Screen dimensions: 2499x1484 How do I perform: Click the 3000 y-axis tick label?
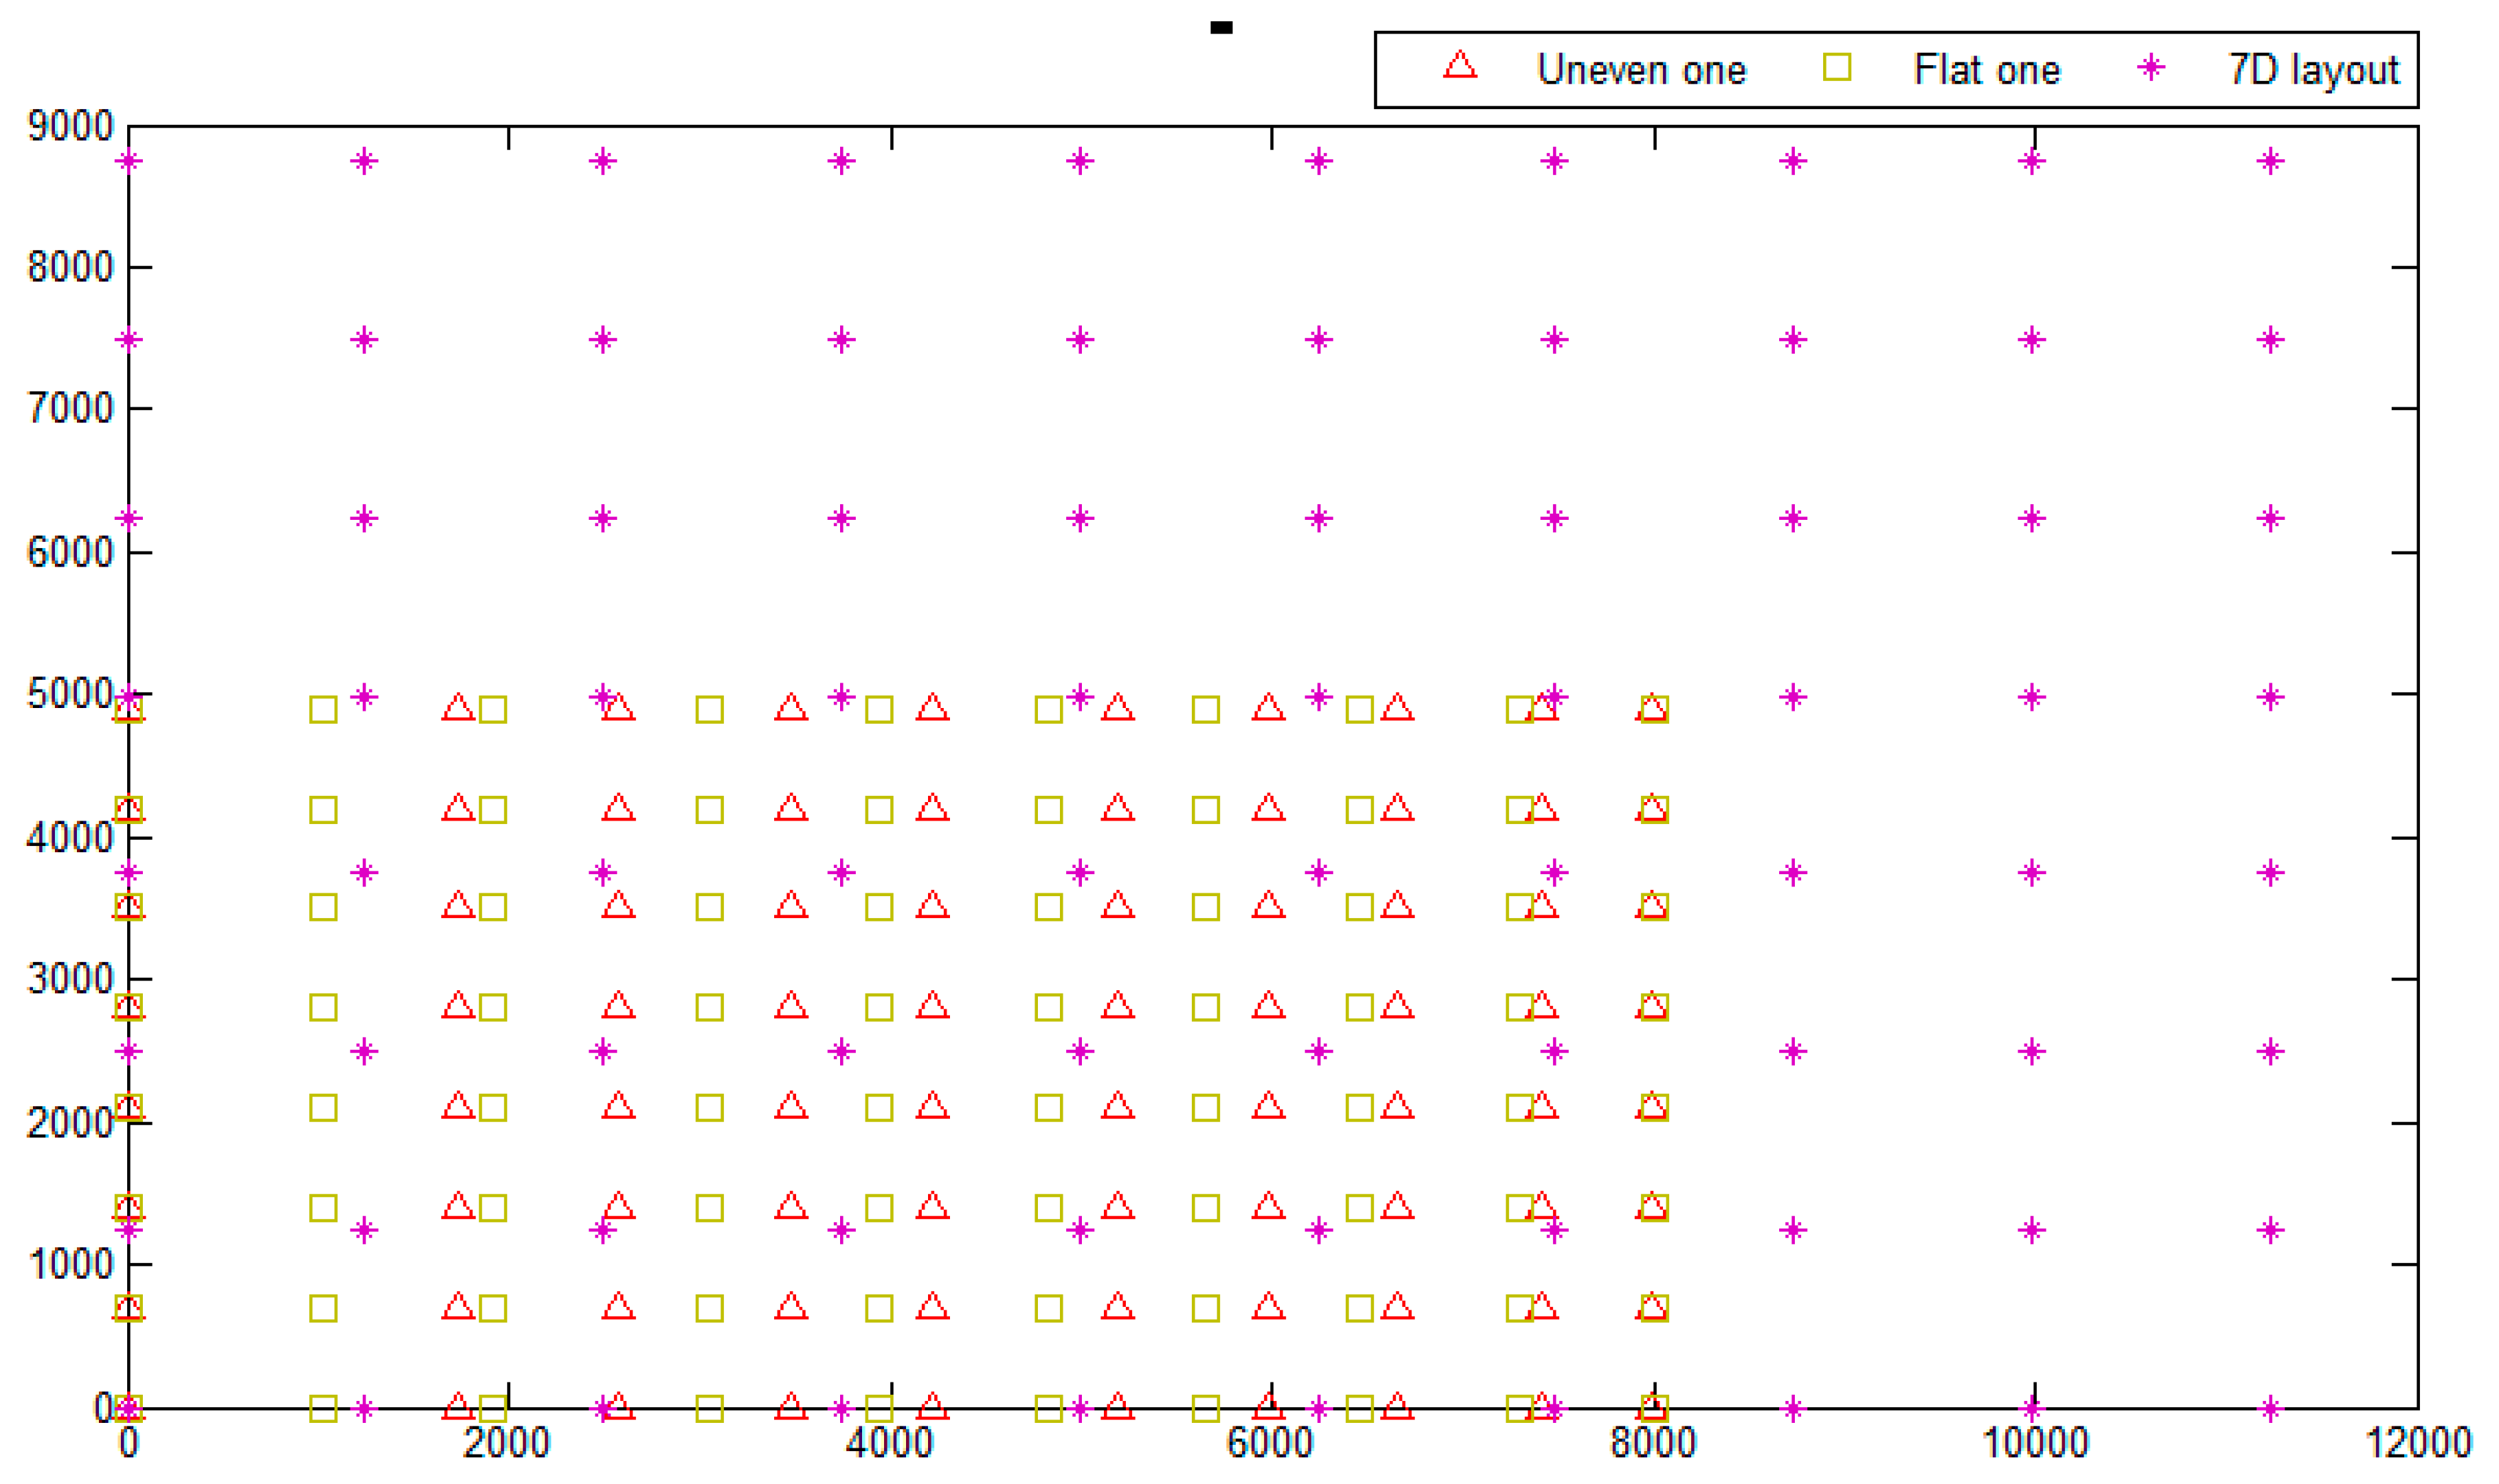[70, 978]
